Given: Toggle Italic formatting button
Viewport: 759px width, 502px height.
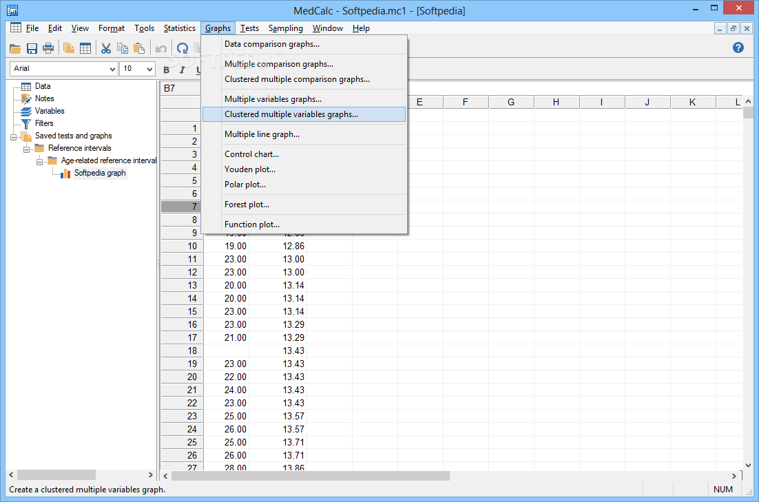Looking at the screenshot, I should click(182, 70).
